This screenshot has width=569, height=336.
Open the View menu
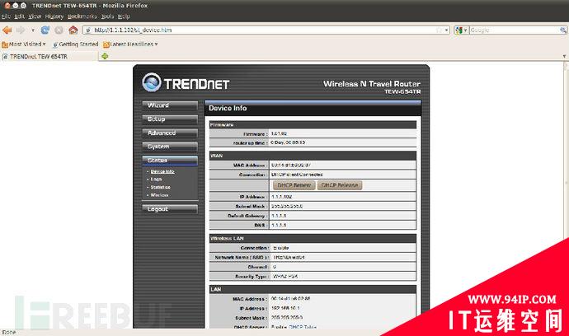[x=35, y=16]
